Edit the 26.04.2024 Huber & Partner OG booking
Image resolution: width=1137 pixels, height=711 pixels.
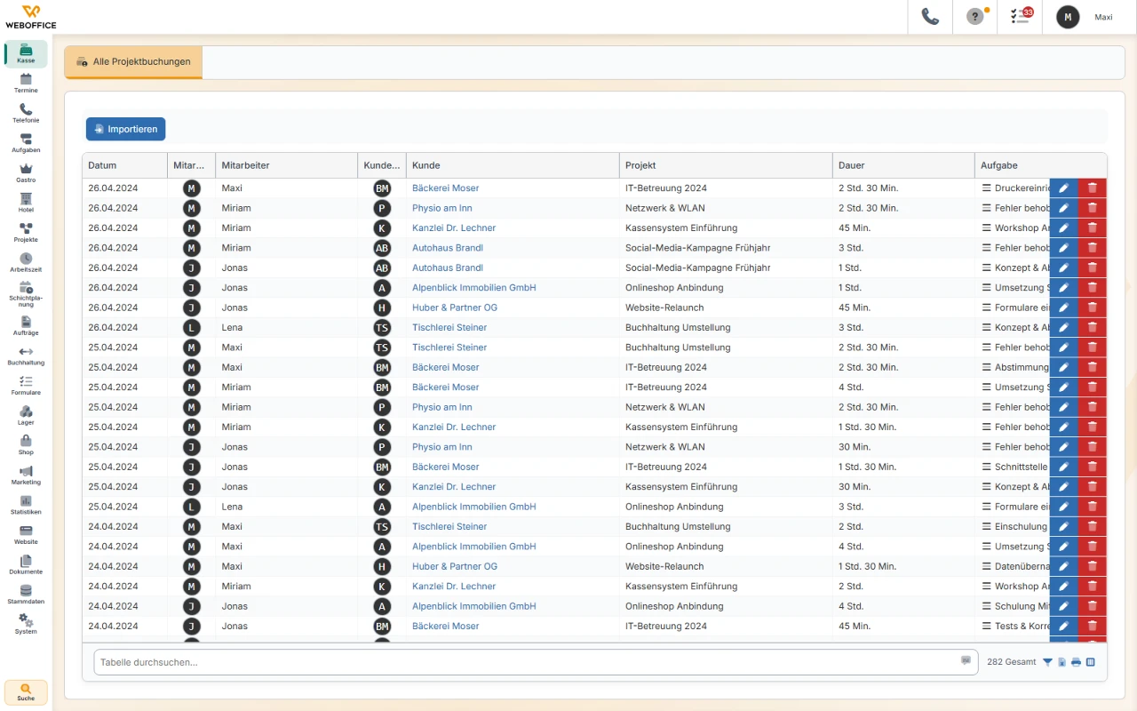tap(1063, 308)
